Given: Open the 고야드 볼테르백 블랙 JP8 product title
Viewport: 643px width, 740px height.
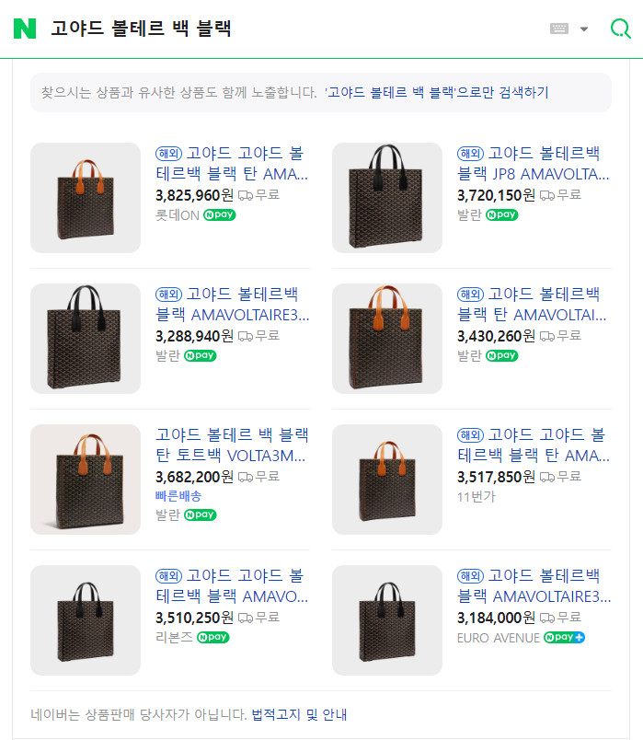Looking at the screenshot, I should 534,163.
